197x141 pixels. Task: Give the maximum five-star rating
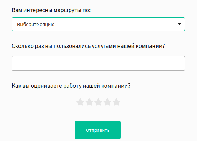tap(116, 102)
